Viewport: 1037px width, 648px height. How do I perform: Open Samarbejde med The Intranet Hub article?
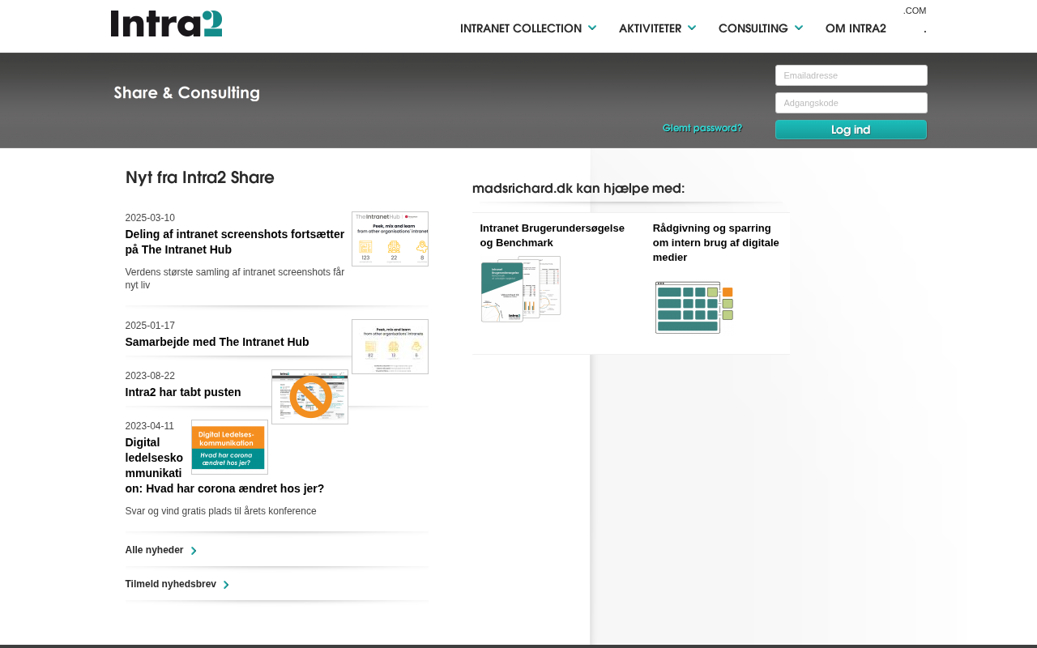(x=217, y=342)
